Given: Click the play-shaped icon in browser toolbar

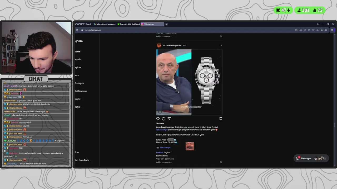Looking at the screenshot, I should click(309, 30).
